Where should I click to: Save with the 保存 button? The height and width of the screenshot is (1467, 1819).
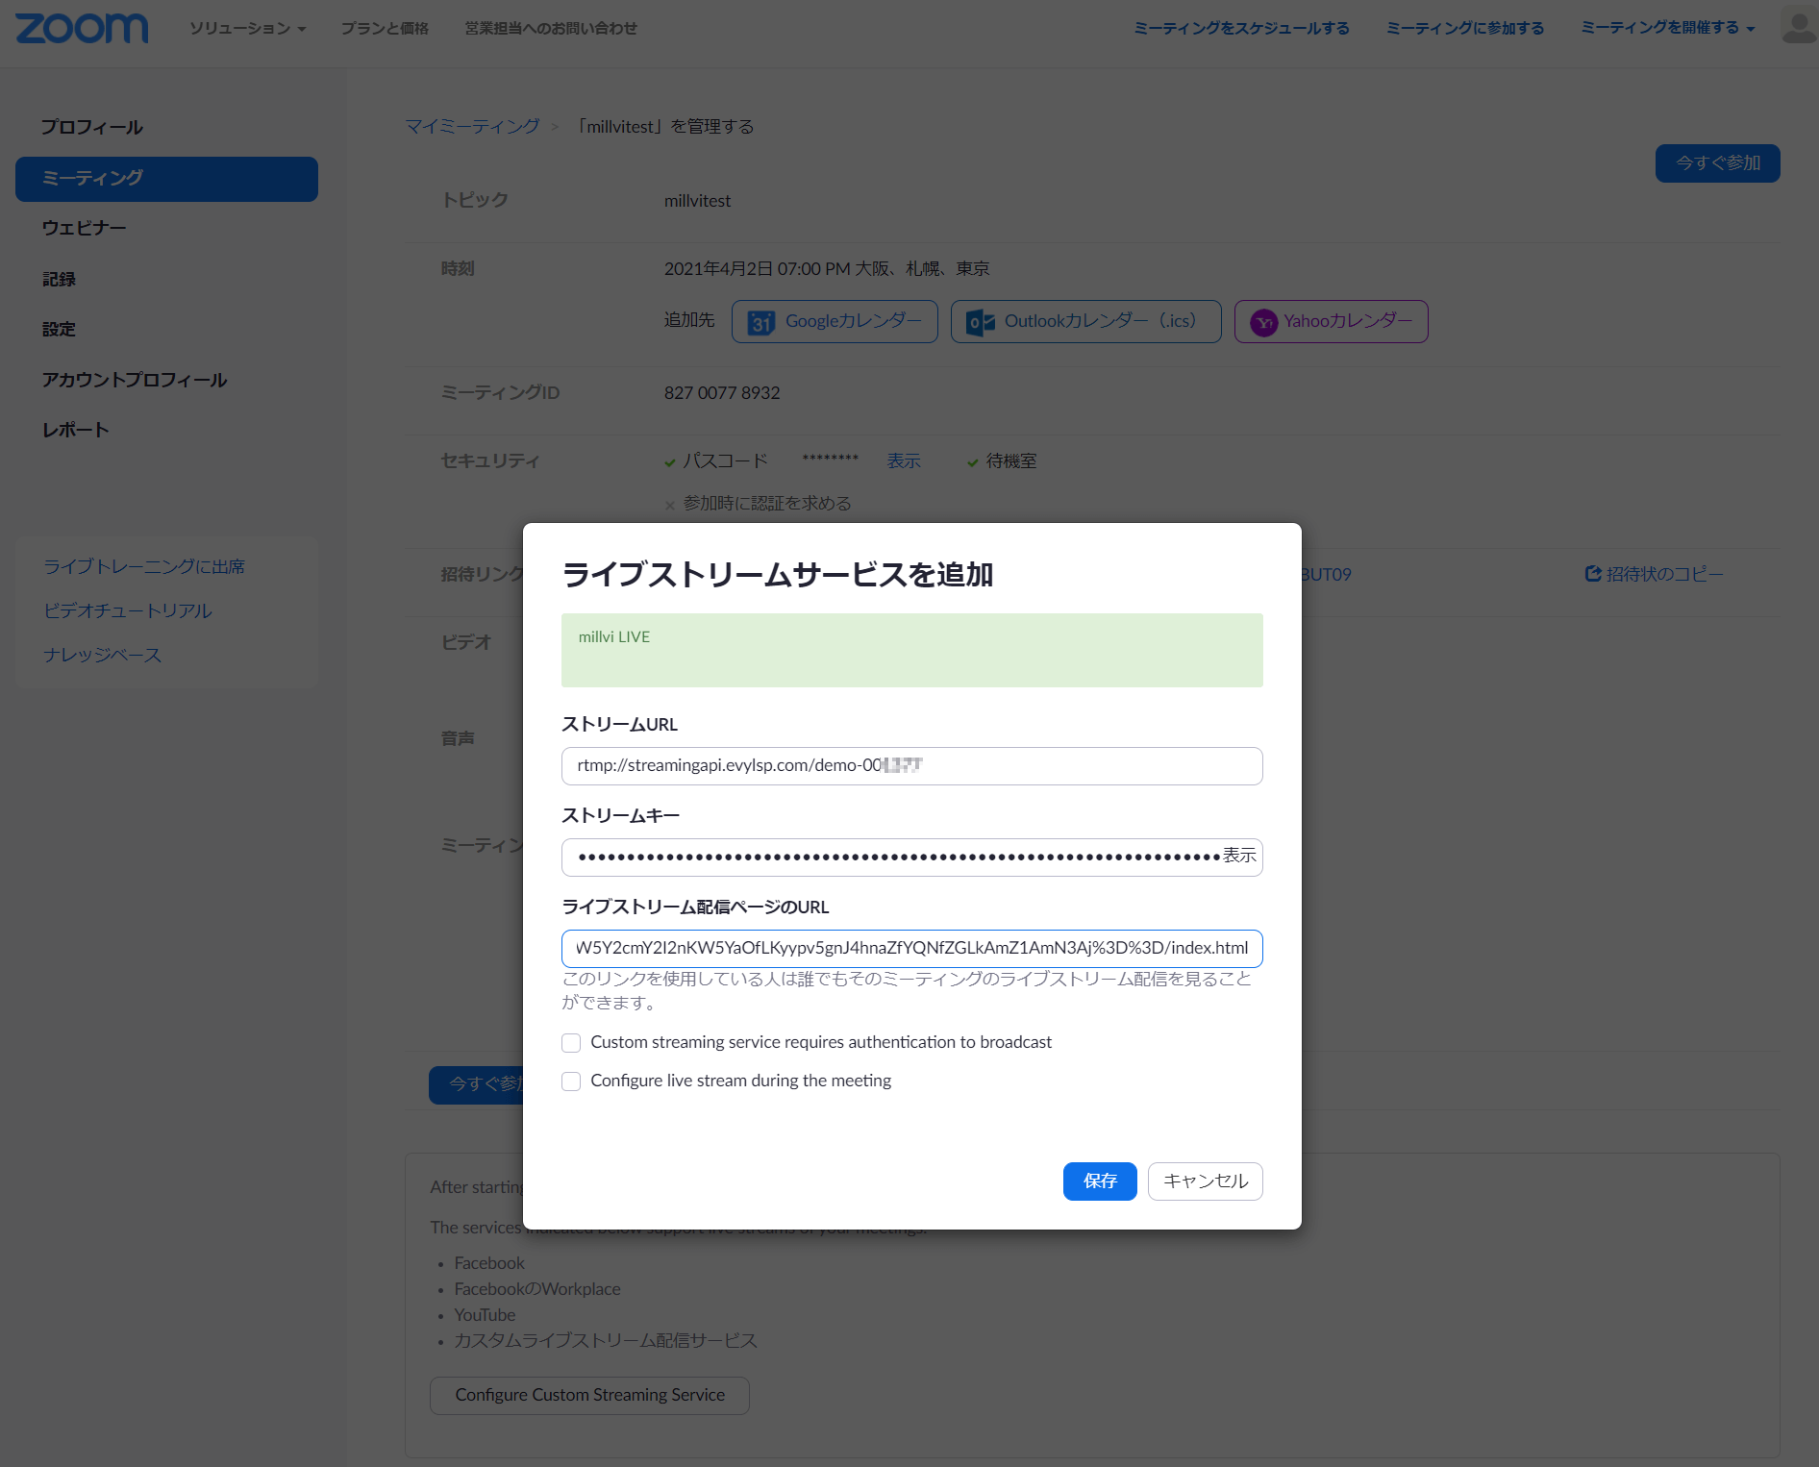tap(1099, 1181)
